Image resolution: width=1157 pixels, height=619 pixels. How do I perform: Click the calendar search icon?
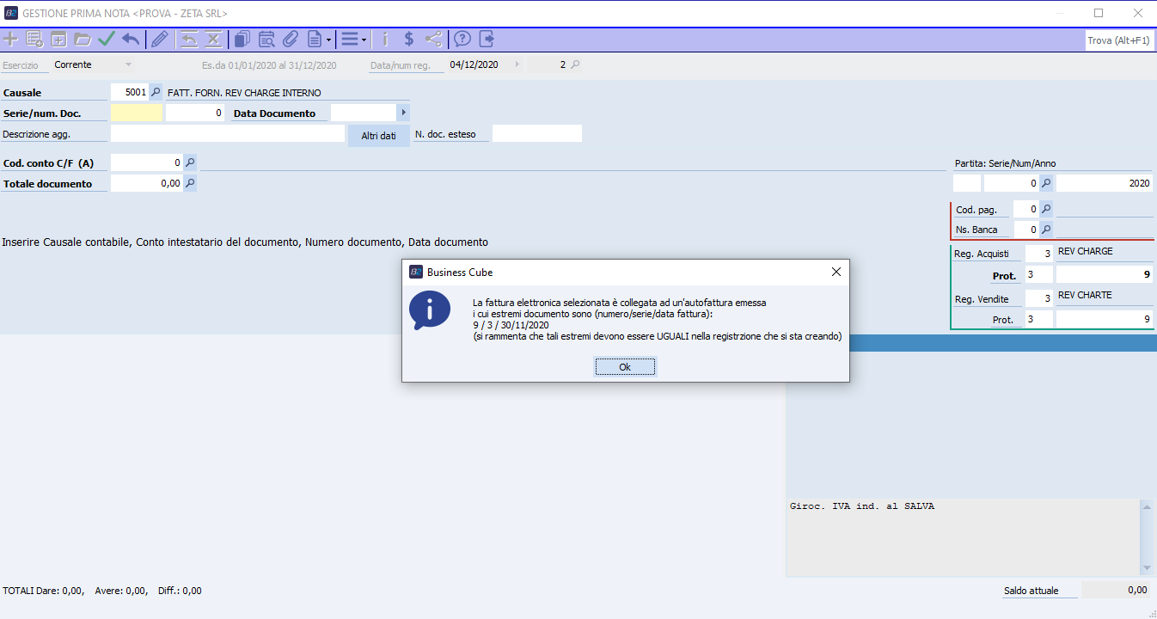tap(266, 40)
